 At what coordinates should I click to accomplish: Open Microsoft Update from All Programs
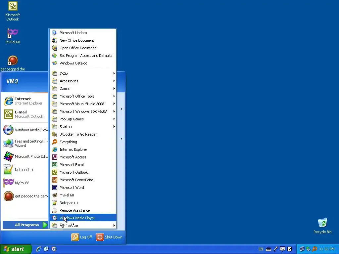click(83, 33)
